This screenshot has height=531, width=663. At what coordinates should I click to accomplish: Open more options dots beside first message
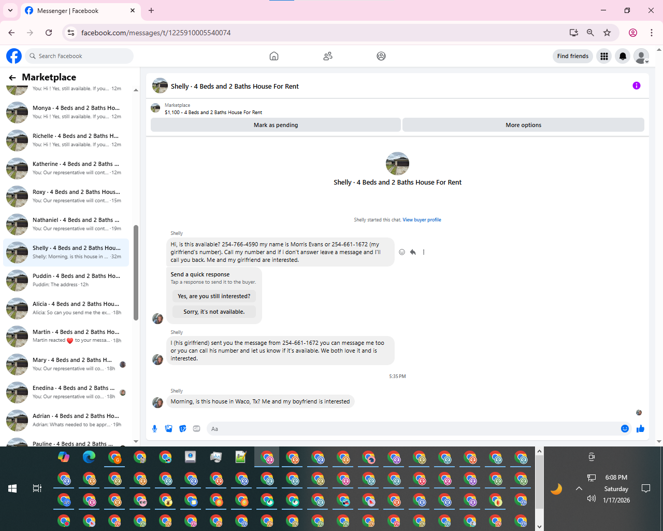[x=424, y=252]
